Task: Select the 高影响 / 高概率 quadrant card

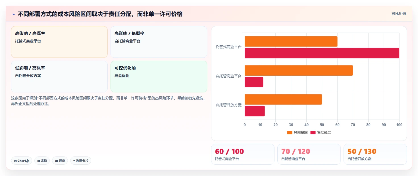Action: (x=59, y=42)
